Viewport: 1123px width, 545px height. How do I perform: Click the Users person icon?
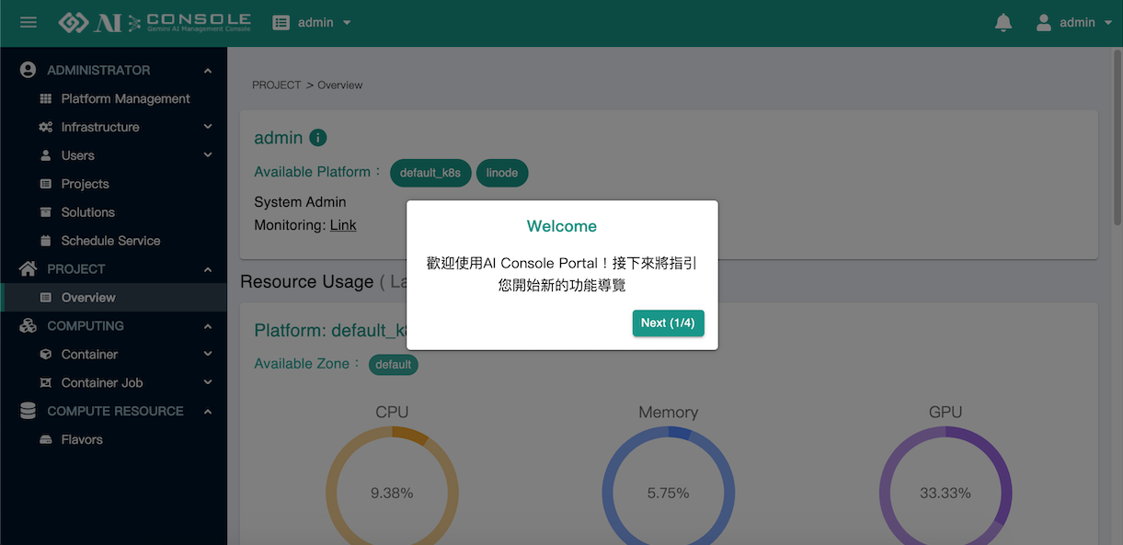tap(46, 155)
